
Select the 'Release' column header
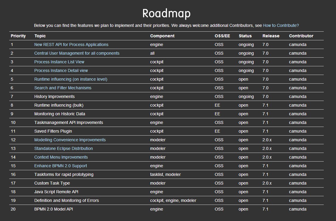click(x=271, y=36)
